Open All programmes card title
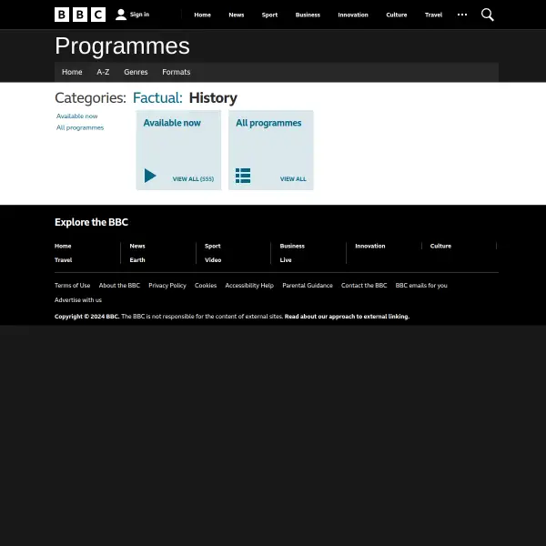Screen dimensions: 546x546 click(x=268, y=123)
